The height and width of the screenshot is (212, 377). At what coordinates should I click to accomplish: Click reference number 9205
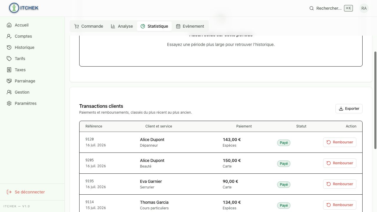[90, 160]
